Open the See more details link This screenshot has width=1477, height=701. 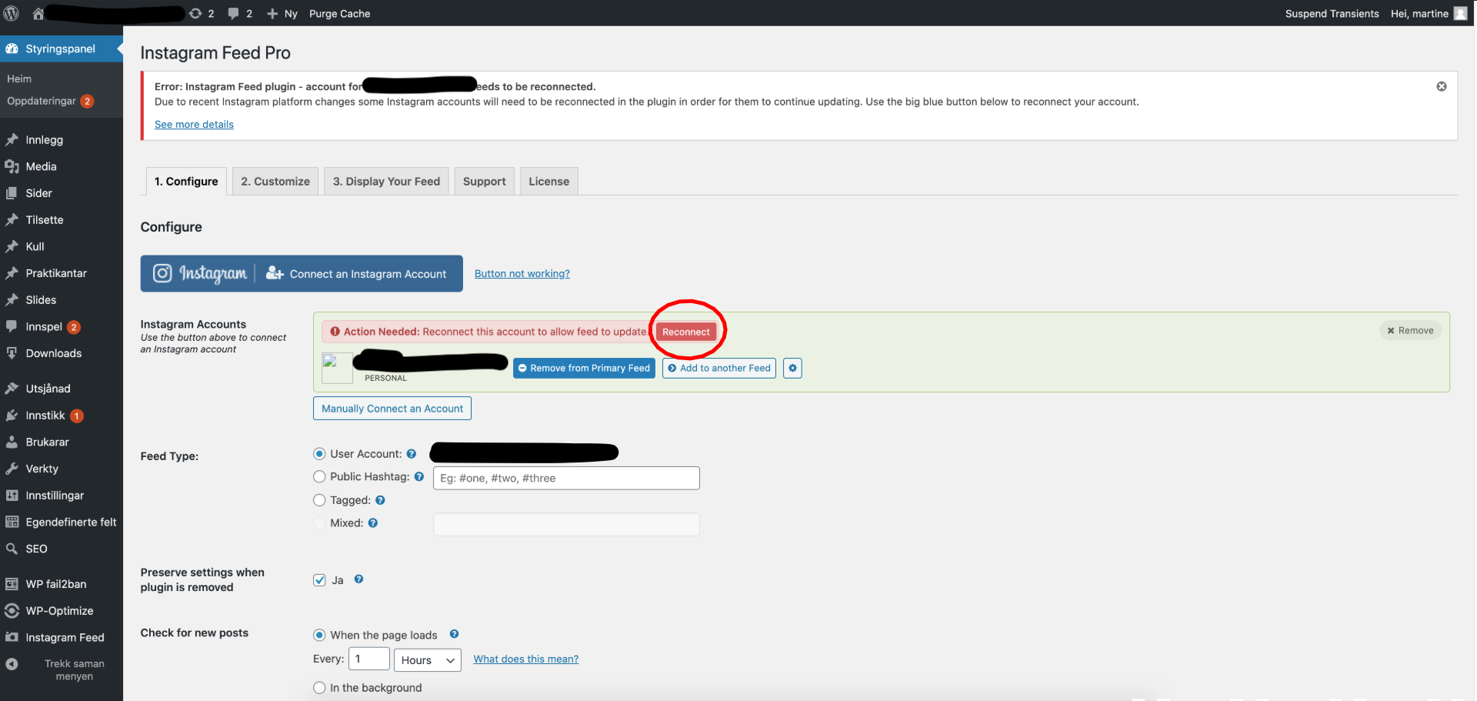point(194,124)
